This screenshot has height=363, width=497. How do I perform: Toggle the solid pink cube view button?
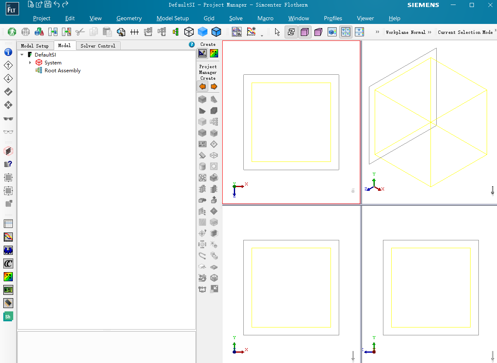(305, 32)
